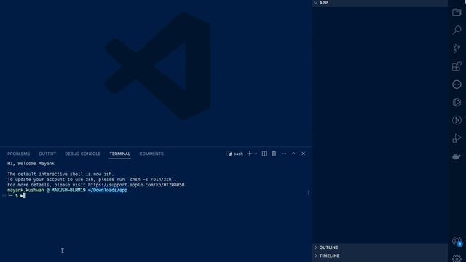Close the terminal panel
Viewport: 466px width, 262px height.
coord(303,154)
